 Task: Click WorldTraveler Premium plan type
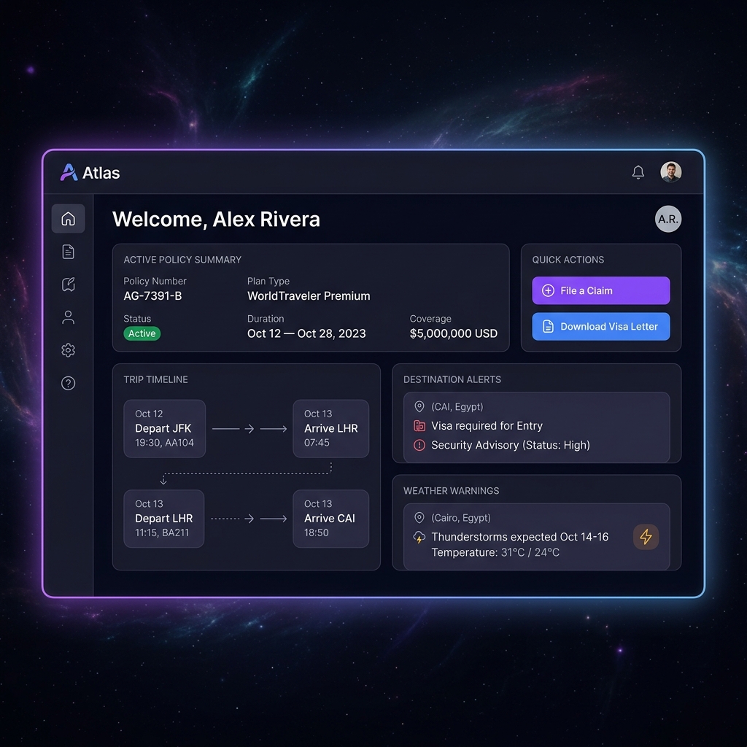point(309,296)
